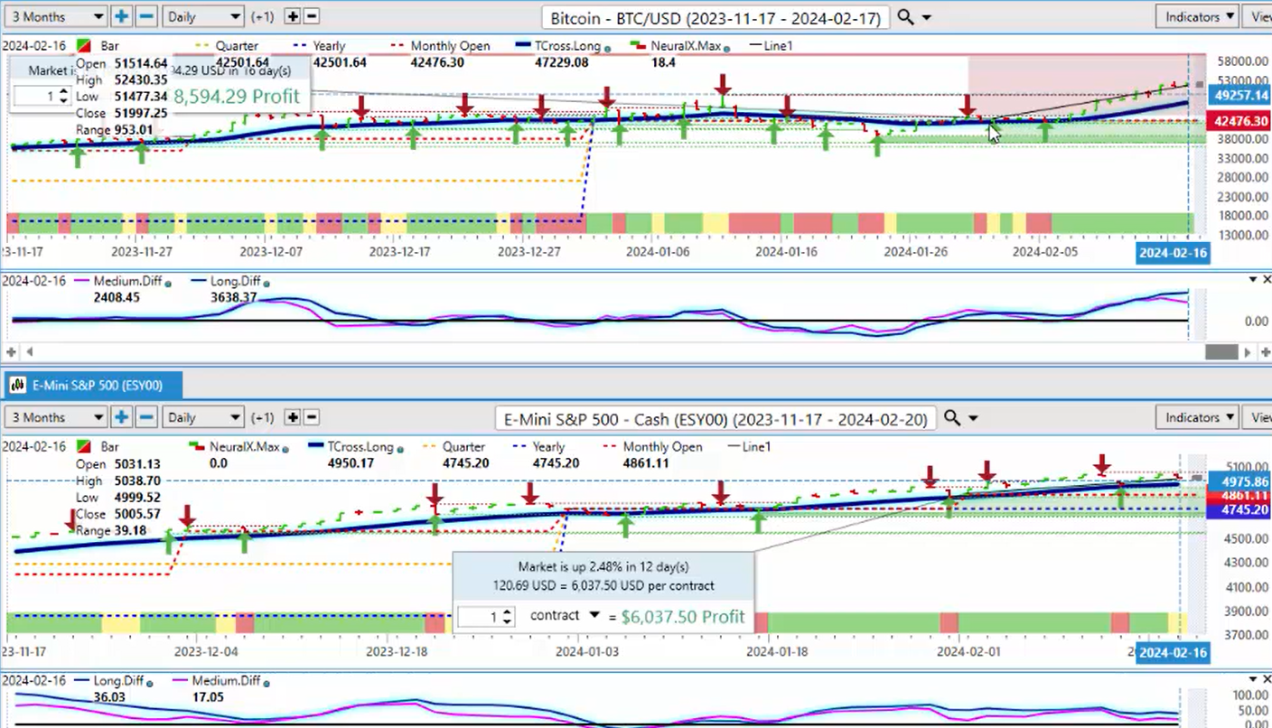The width and height of the screenshot is (1272, 728).
Task: Click Quarter indicator label in Bitcoin legend
Action: point(236,45)
